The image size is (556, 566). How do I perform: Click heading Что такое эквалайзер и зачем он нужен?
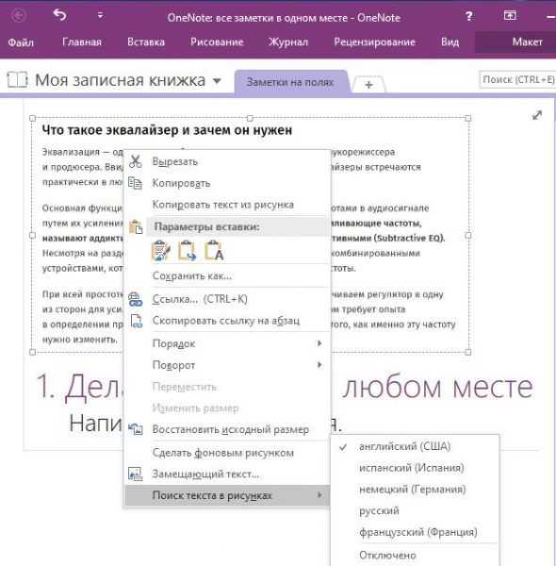pos(167,130)
